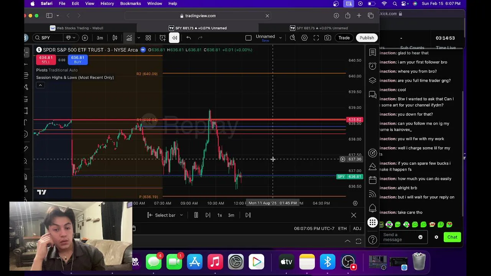The height and width of the screenshot is (276, 491).
Task: Switch to the rightmost SPY 681.75 Unnamed tab
Action: tap(319, 28)
